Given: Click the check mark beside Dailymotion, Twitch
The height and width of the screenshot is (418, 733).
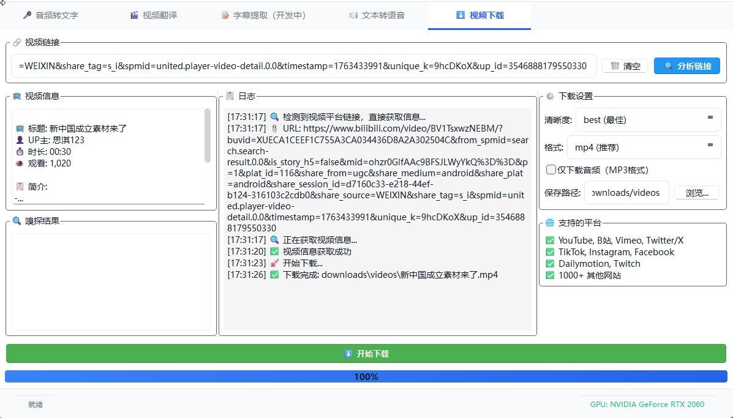Looking at the screenshot, I should pyautogui.click(x=551, y=264).
